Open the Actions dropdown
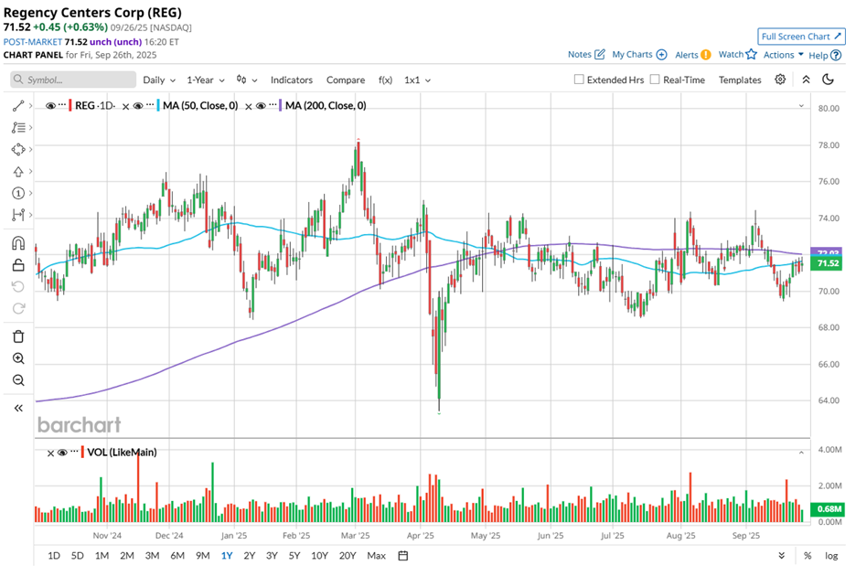 point(784,55)
